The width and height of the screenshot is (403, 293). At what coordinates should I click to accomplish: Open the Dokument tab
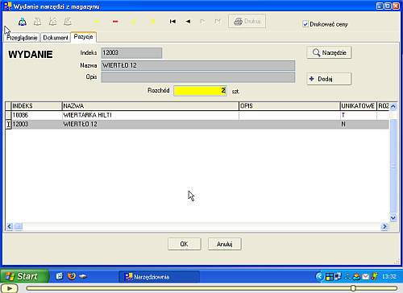coord(56,38)
